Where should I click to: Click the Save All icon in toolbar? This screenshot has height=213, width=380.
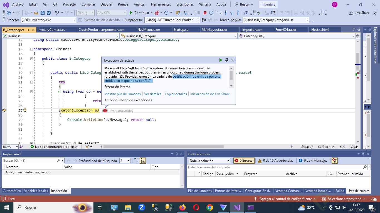click(48, 13)
